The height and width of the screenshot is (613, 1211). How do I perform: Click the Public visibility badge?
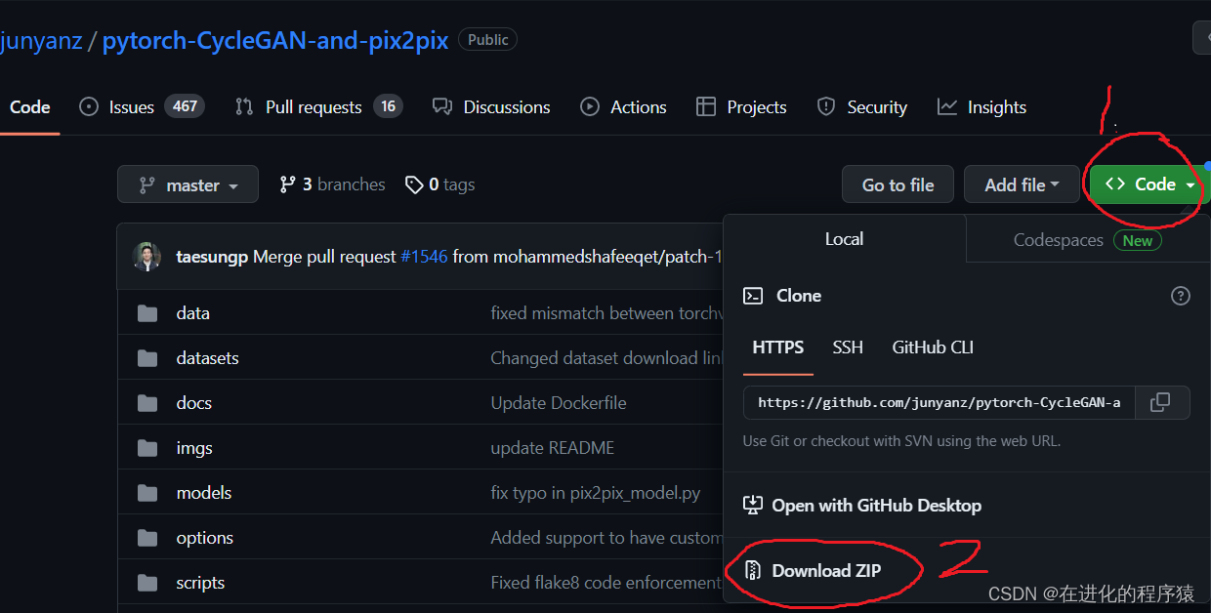(x=488, y=40)
